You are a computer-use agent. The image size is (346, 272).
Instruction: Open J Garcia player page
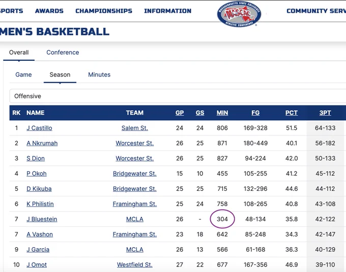click(38, 250)
